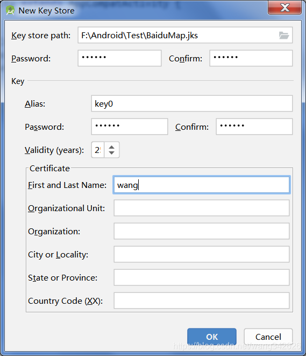Focus the Key section Password field
Screen dimensions: 306x356
130,127
